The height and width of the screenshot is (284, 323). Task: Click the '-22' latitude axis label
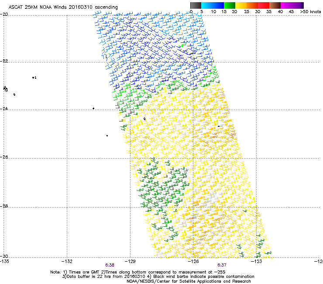click(x=4, y=61)
